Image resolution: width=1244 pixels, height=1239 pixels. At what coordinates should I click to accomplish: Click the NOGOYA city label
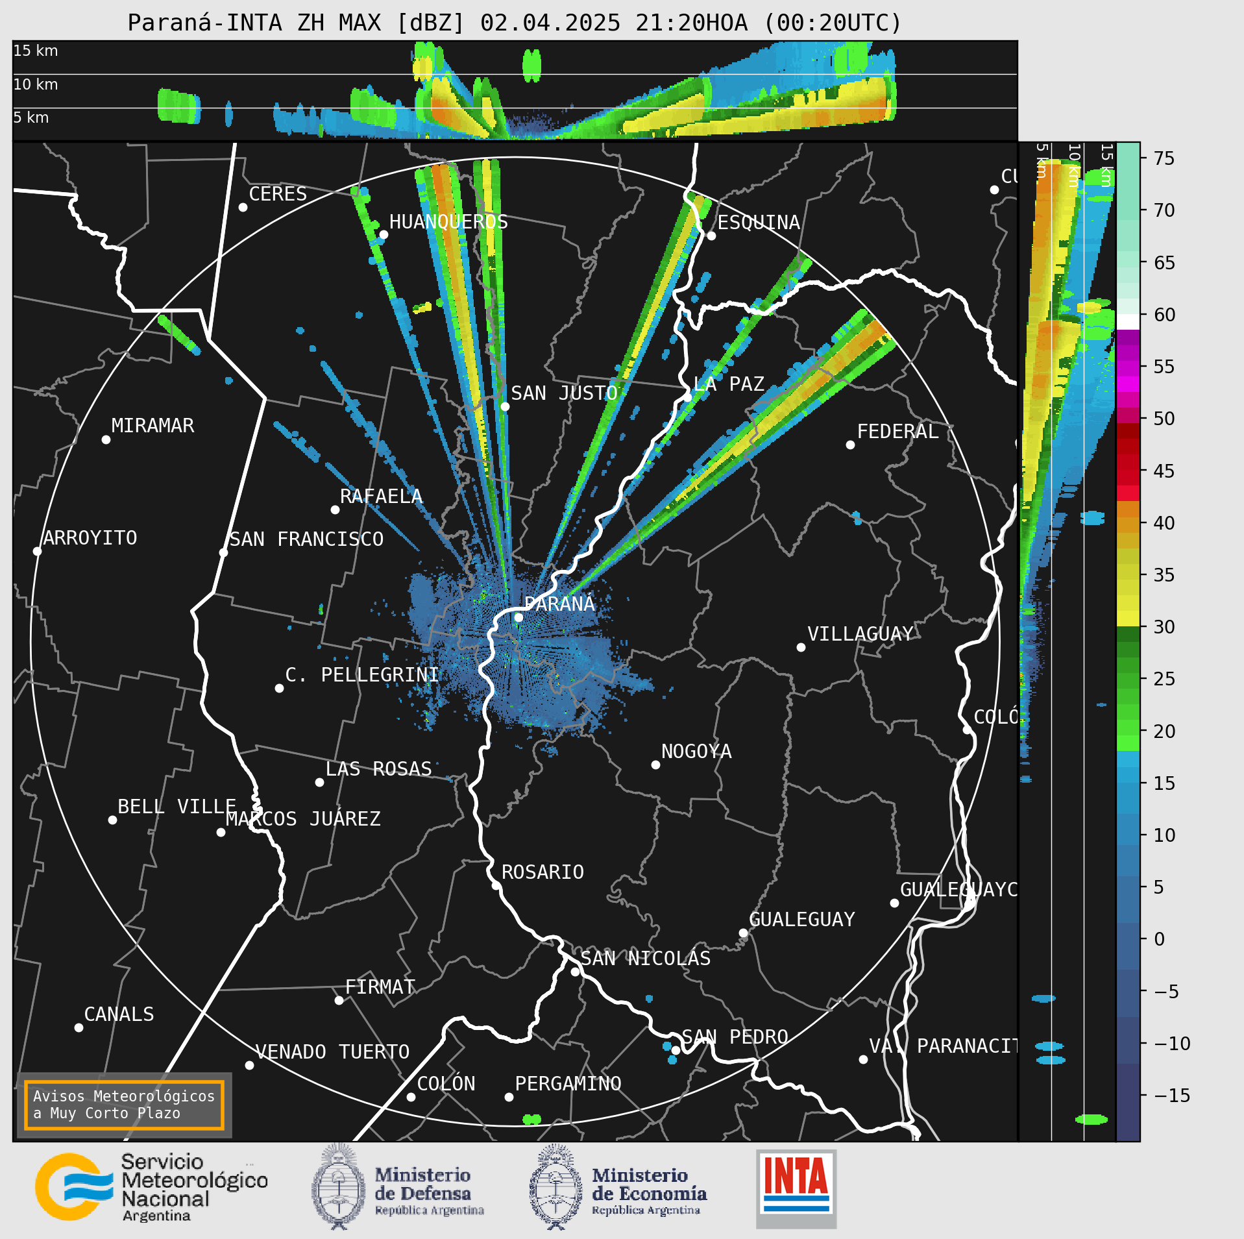coord(696,752)
